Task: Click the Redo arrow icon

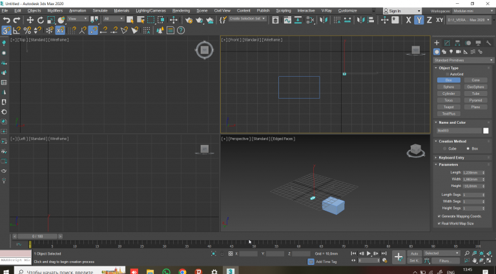Action: [x=16, y=20]
